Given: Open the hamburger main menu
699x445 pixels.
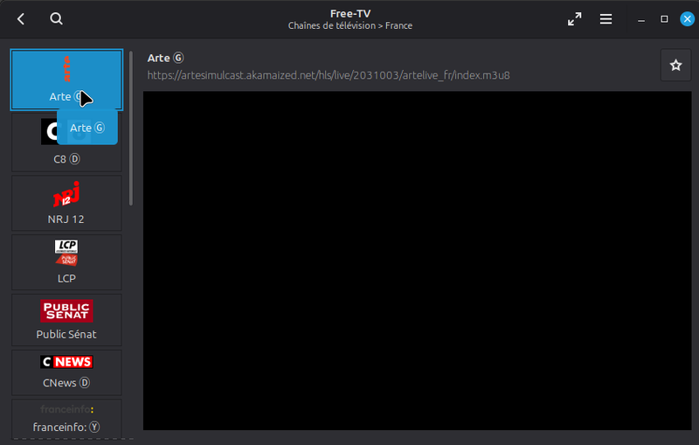Looking at the screenshot, I should (x=606, y=19).
